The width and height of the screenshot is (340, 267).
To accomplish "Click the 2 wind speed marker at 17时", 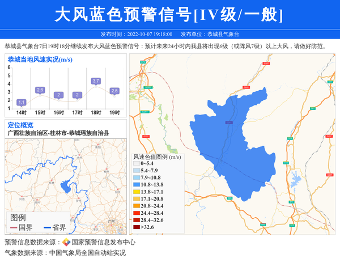I will pos(77,95).
